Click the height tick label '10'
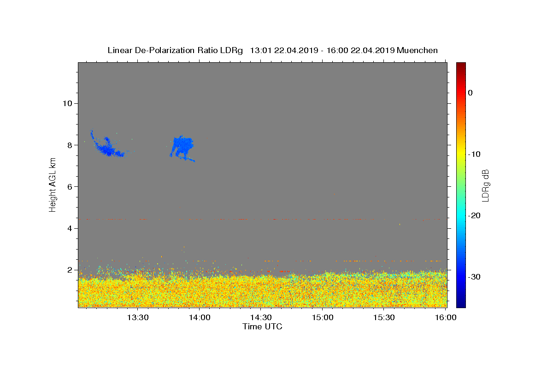The height and width of the screenshot is (369, 553). point(67,103)
